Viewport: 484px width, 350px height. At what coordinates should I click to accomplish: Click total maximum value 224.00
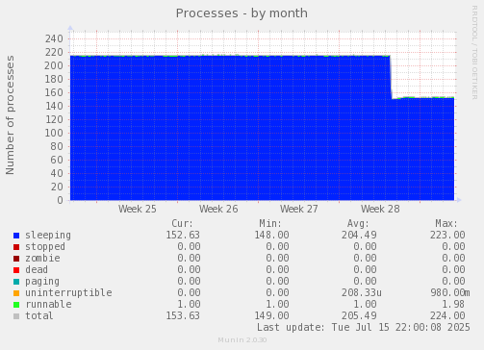447,316
